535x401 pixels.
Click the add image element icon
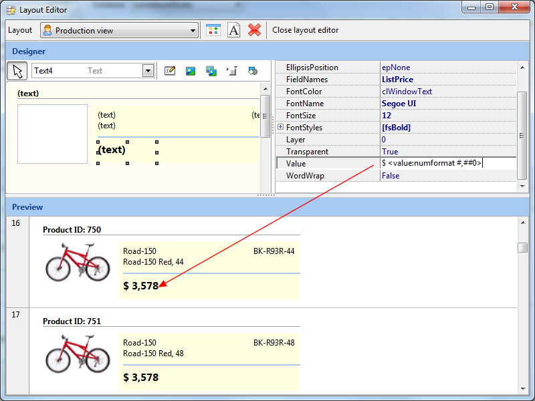click(x=191, y=71)
